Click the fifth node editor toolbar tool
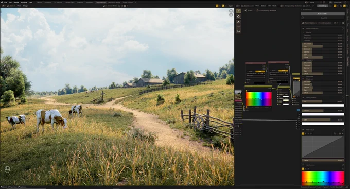This screenshot has width=350, height=189. (x=238, y=31)
